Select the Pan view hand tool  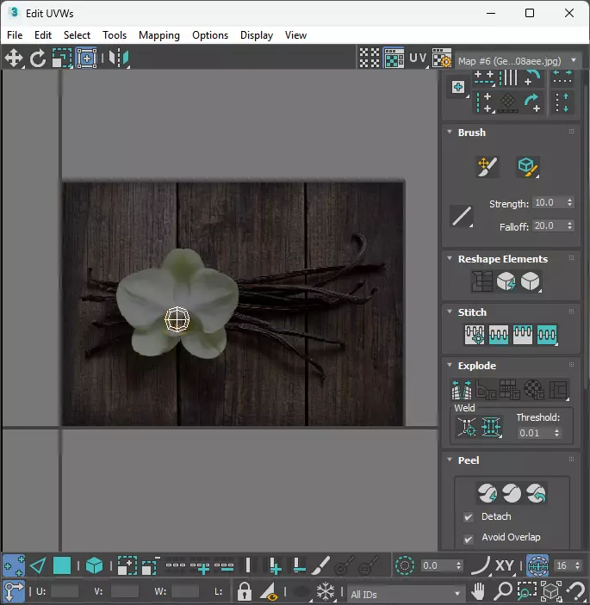click(479, 592)
